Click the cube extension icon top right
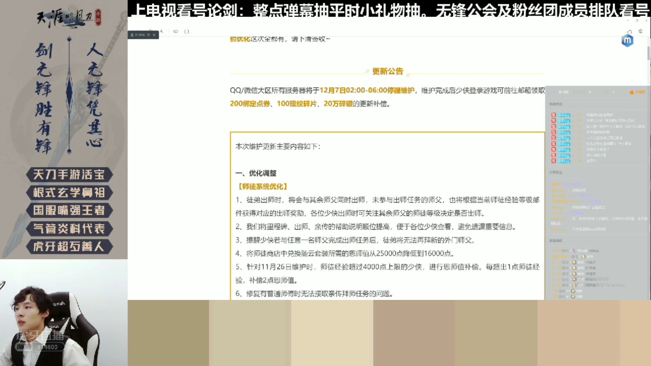 coord(640,31)
